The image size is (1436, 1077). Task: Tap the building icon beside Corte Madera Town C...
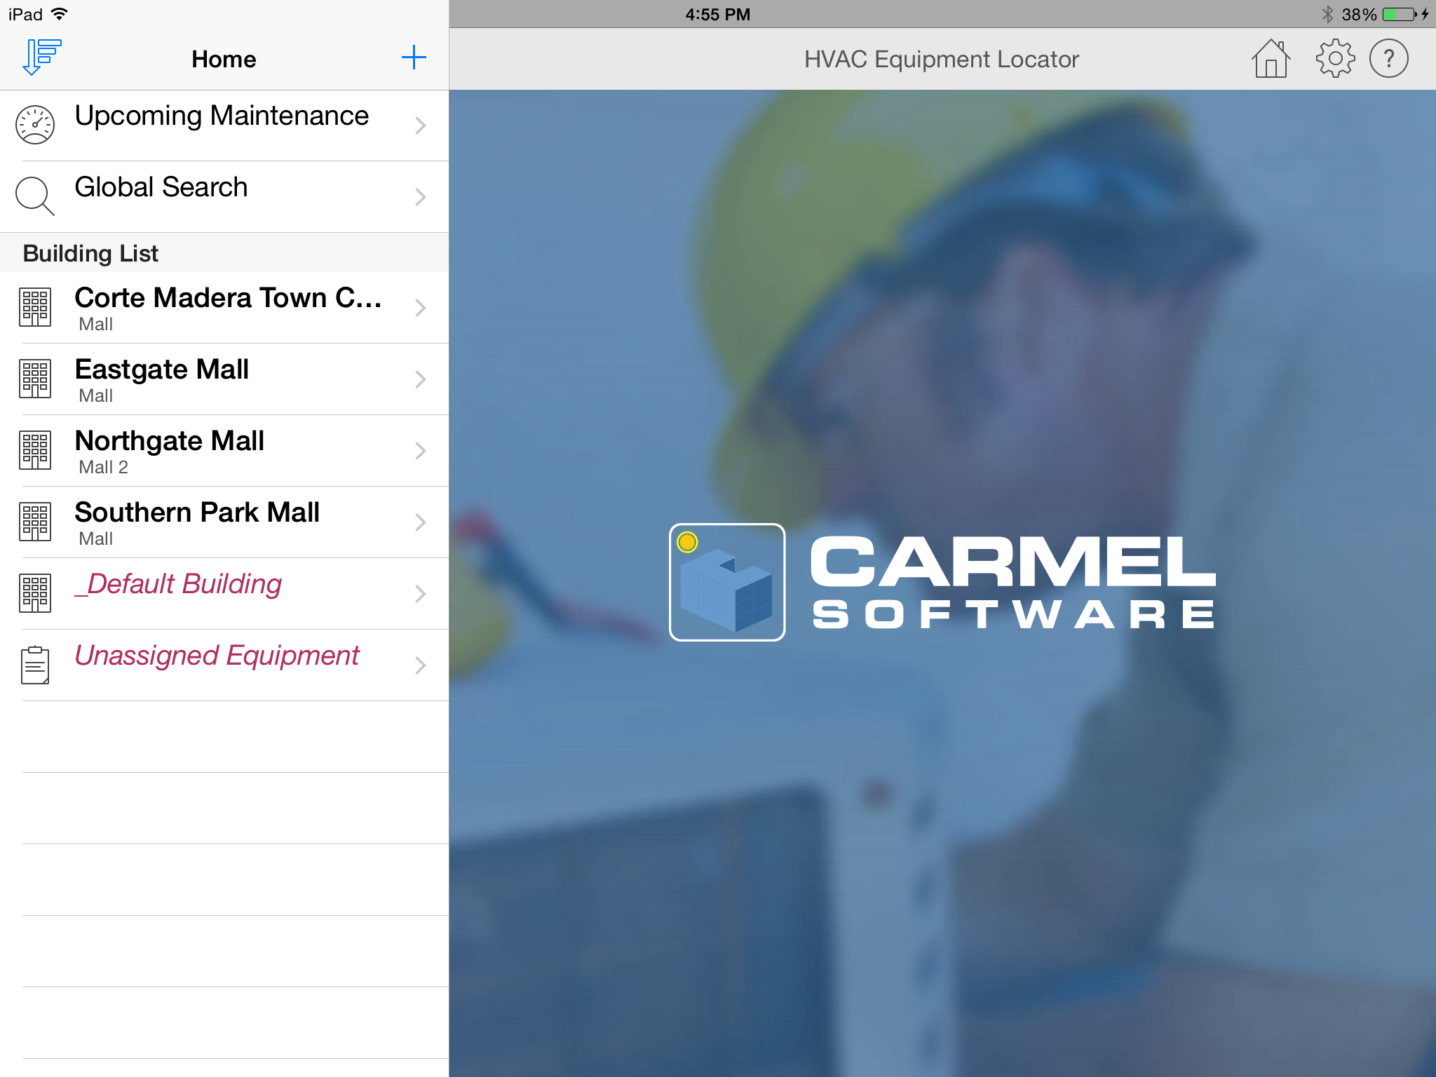(x=35, y=307)
